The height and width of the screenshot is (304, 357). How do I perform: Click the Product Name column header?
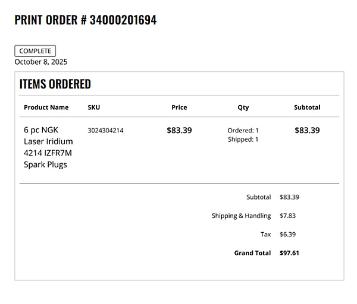click(x=46, y=107)
